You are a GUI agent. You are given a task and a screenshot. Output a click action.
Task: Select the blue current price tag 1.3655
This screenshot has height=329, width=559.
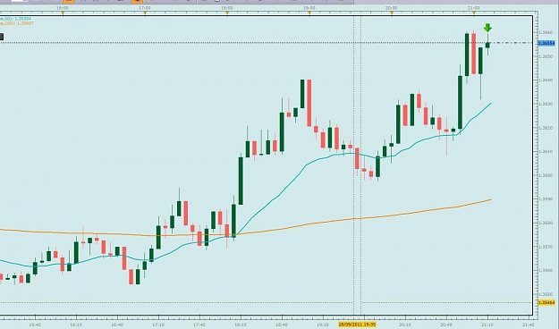tap(546, 43)
